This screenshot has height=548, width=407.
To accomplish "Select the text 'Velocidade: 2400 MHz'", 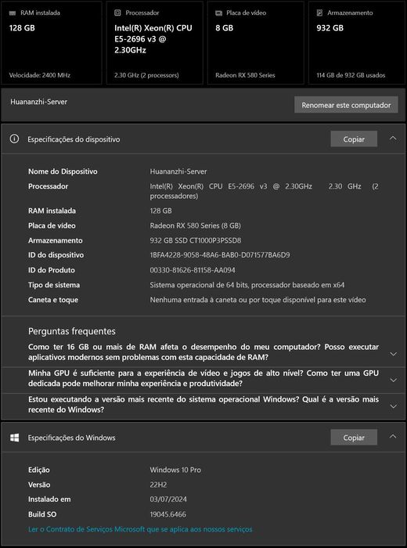I will [x=40, y=75].
